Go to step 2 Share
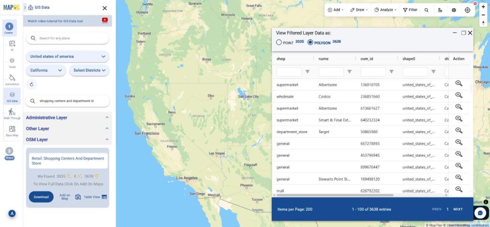Screen dimensions: 490x227 [10, 153]
